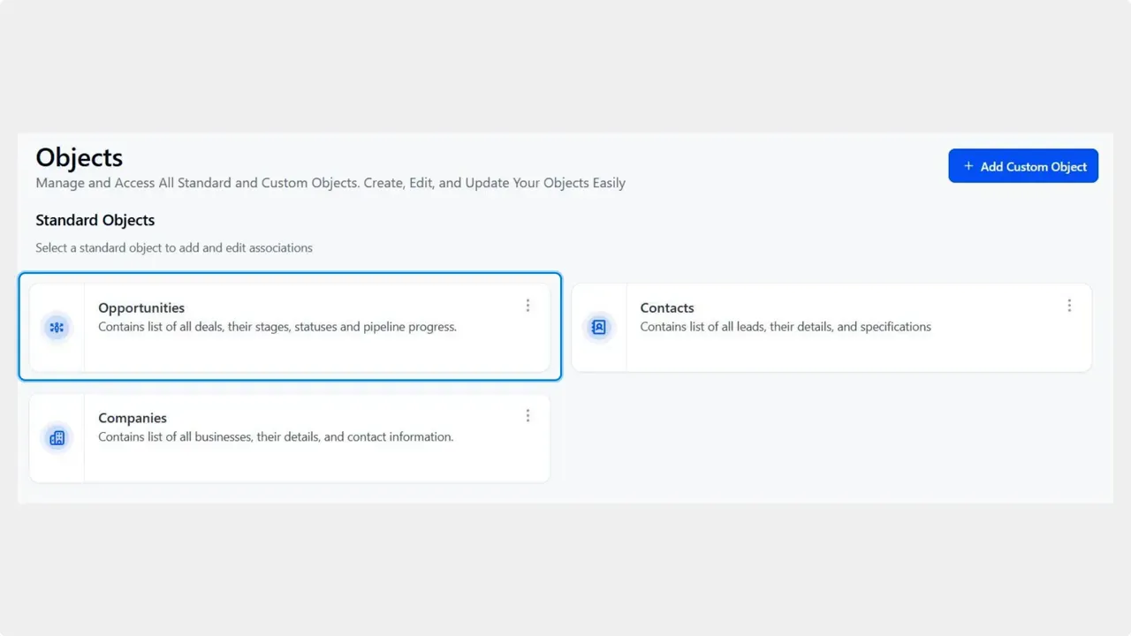The height and width of the screenshot is (636, 1131).
Task: Select the Contacts standard object card
Action: click(831, 327)
